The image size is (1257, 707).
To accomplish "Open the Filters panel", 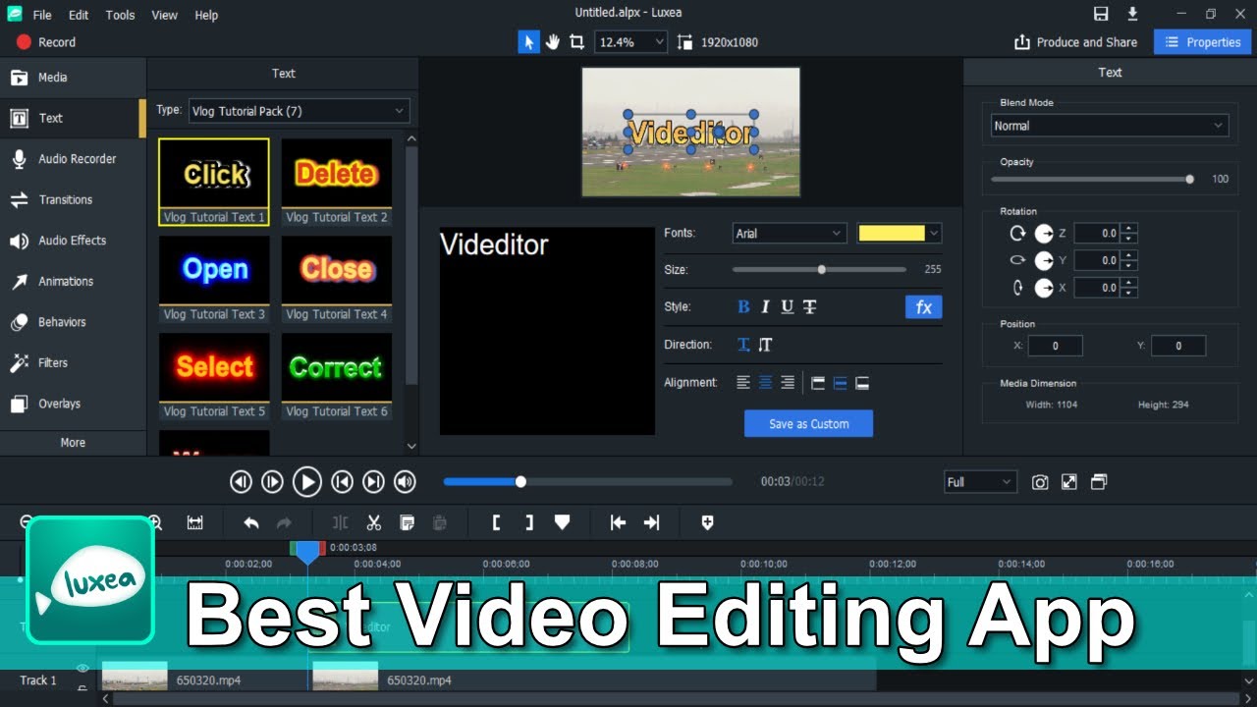I will point(73,363).
